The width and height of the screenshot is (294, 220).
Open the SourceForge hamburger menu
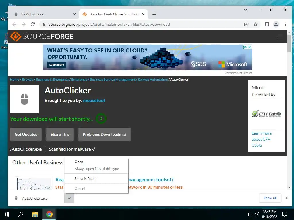pyautogui.click(x=280, y=37)
